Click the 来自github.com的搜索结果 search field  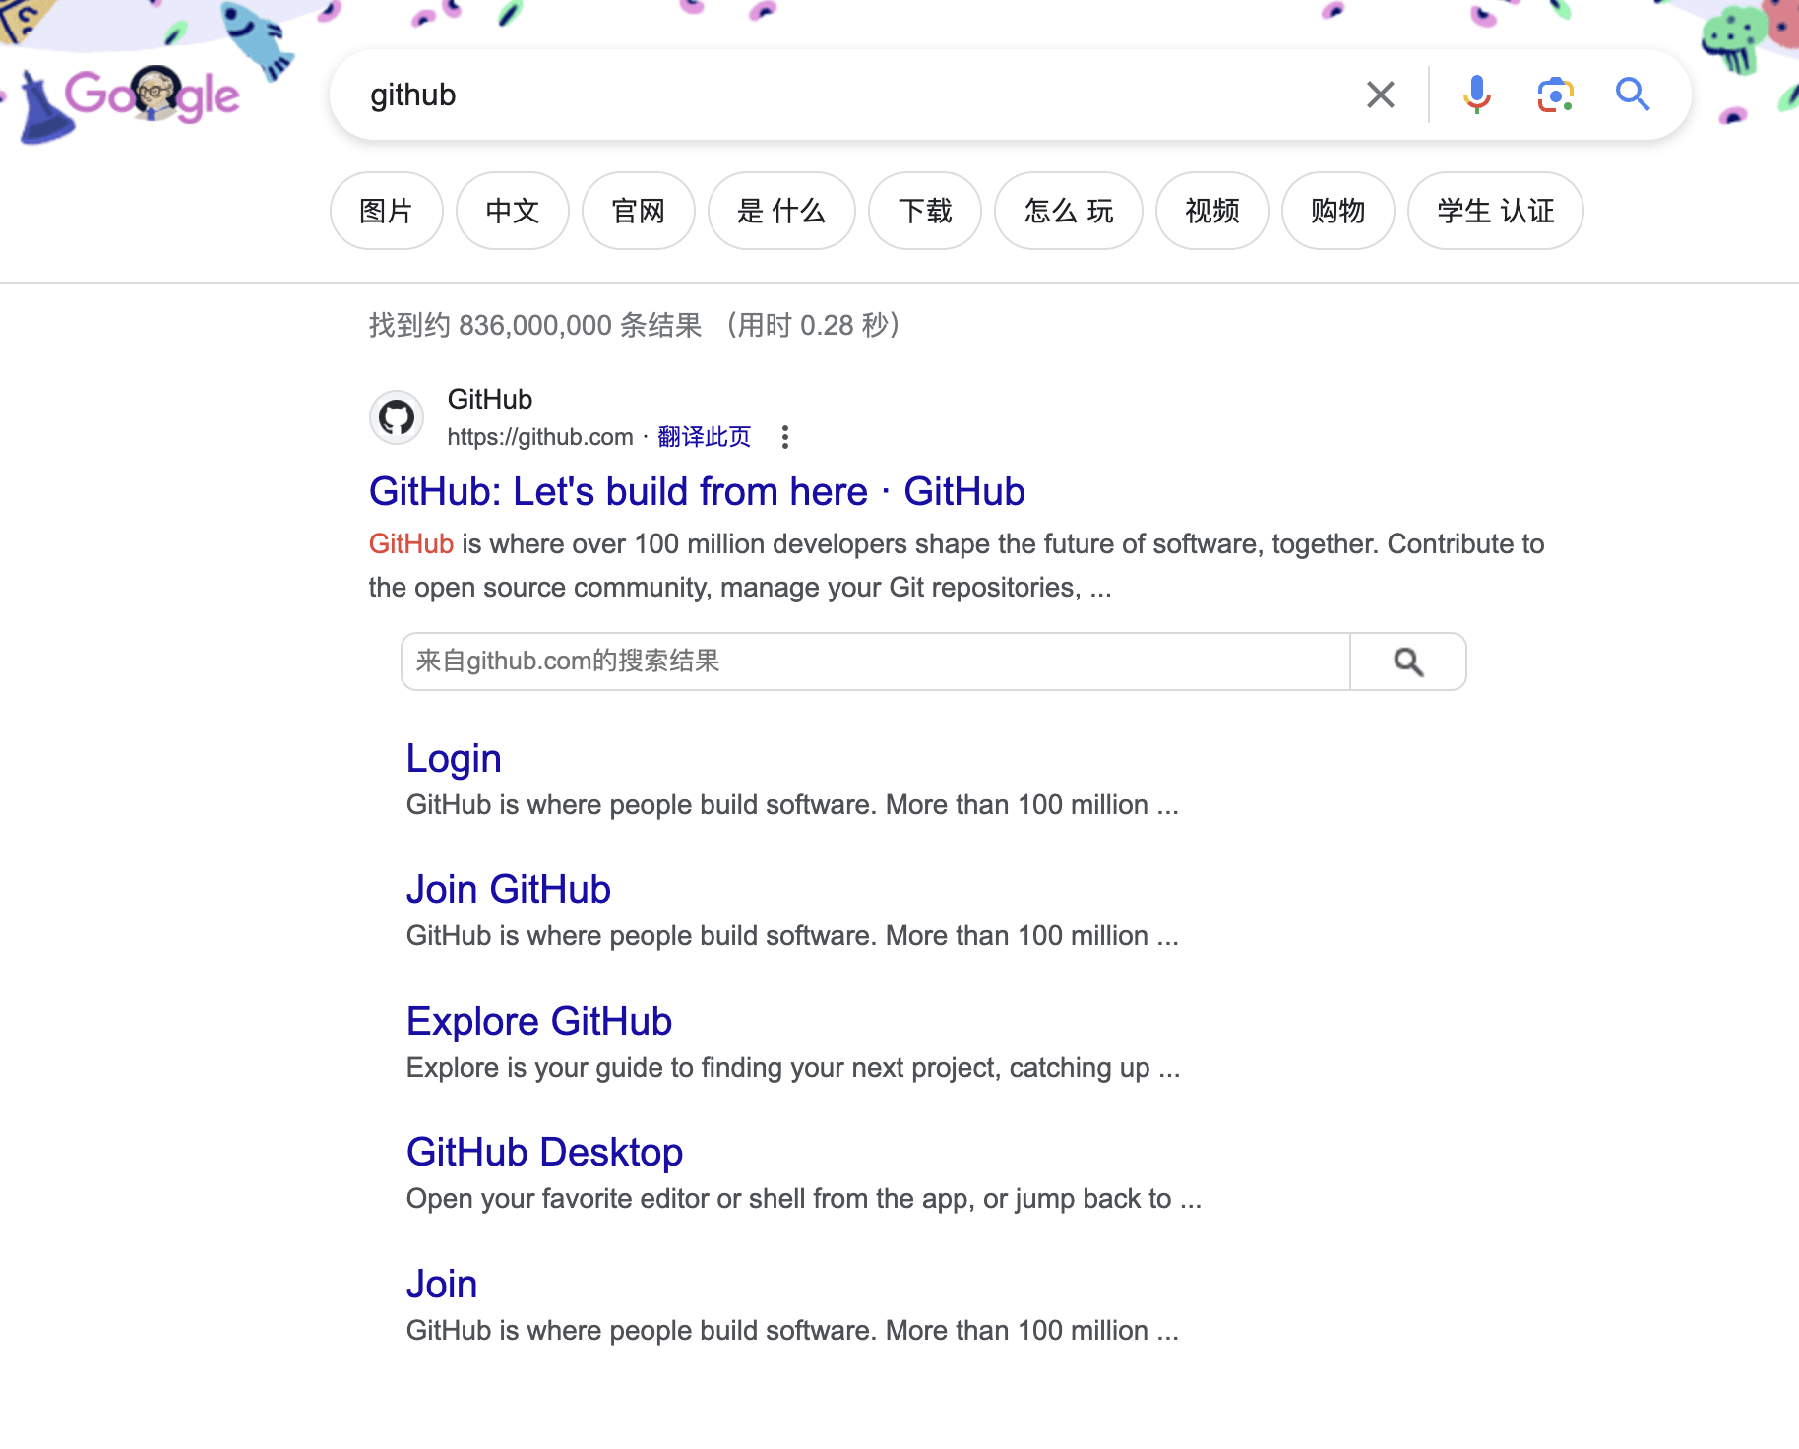[876, 661]
